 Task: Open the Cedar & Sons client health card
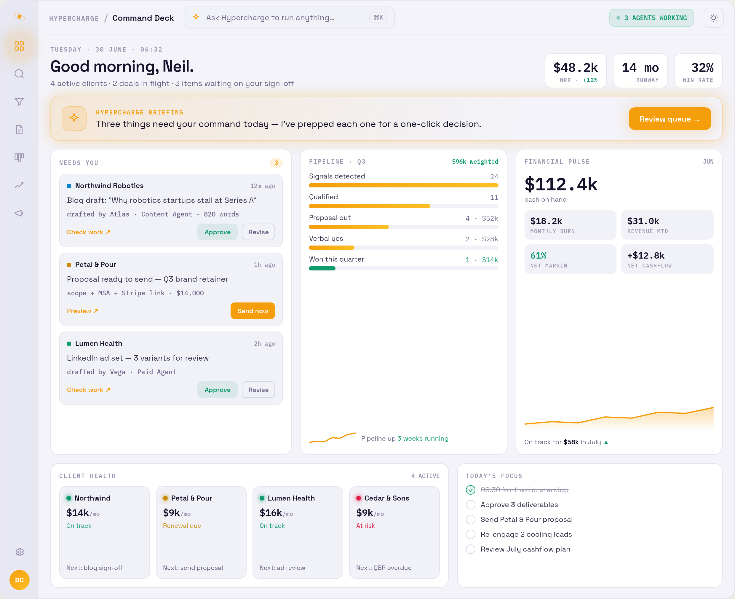pos(394,532)
